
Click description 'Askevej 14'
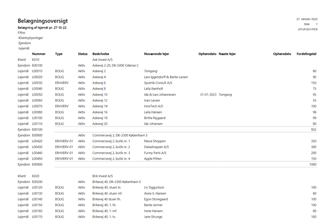100,106
